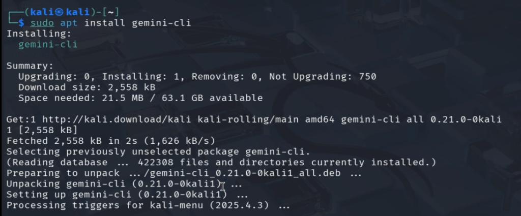521x216 pixels.
Task: Select the Summary: heading
Action: (30, 66)
